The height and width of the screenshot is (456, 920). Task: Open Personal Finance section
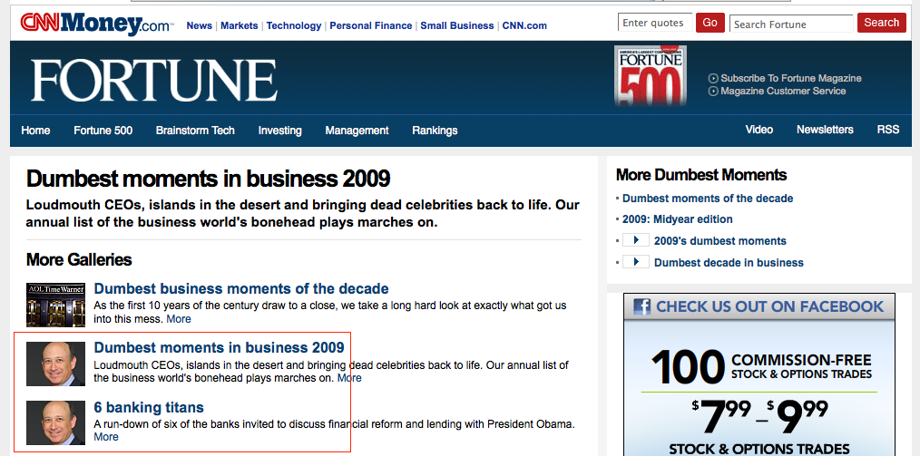click(x=371, y=25)
